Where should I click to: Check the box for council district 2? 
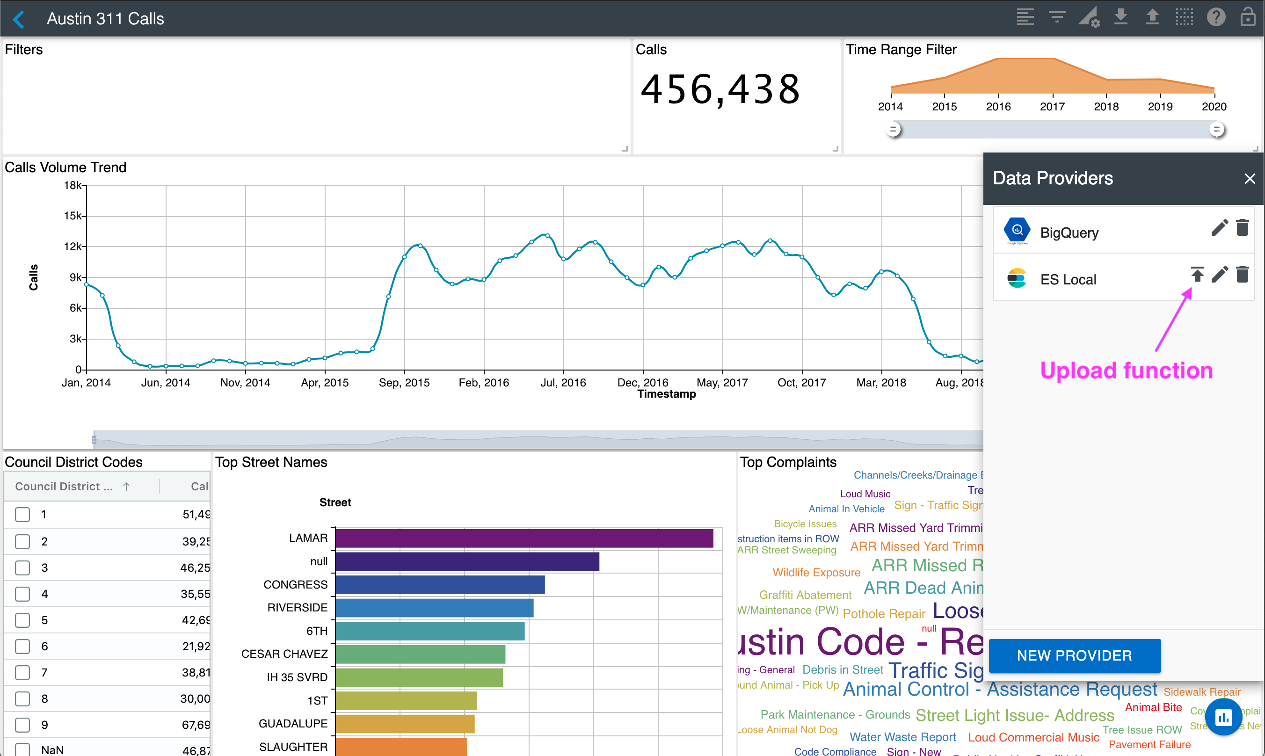point(22,541)
